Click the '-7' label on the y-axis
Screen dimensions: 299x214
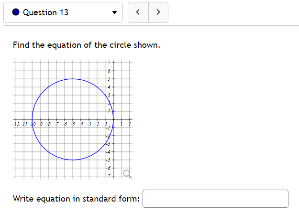(x=108, y=177)
